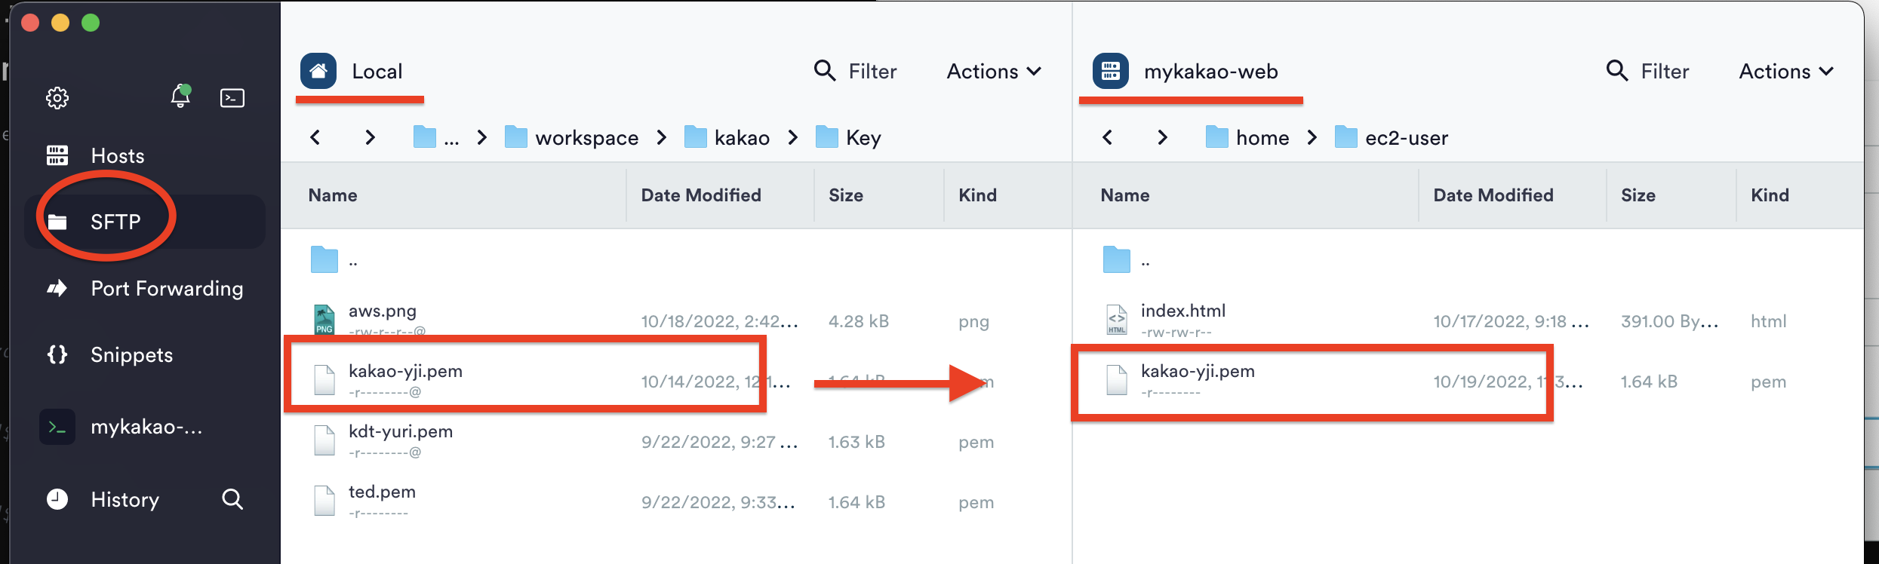The height and width of the screenshot is (564, 1879).
Task: Select local kakao-yji.pem file
Action: point(676,382)
